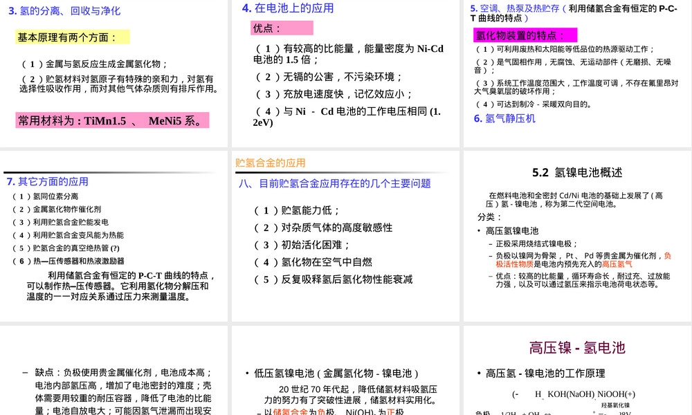Click the pink highlighted 常用材料为 TiMn1.5 text

coord(112,120)
